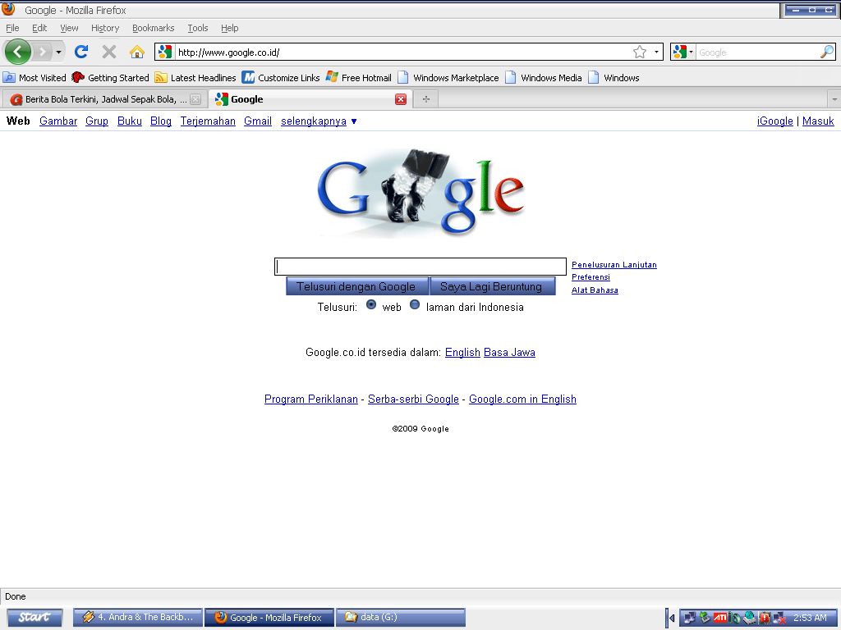Click the Google doodle logo

(420, 193)
